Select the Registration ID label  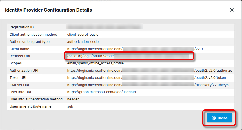pyautogui.click(x=21, y=27)
